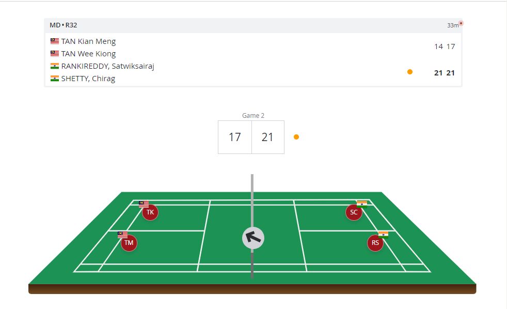Click the Malaysian flag beside TAN Kian Meng
Viewport: 507px width, 309px height.
[x=54, y=41]
